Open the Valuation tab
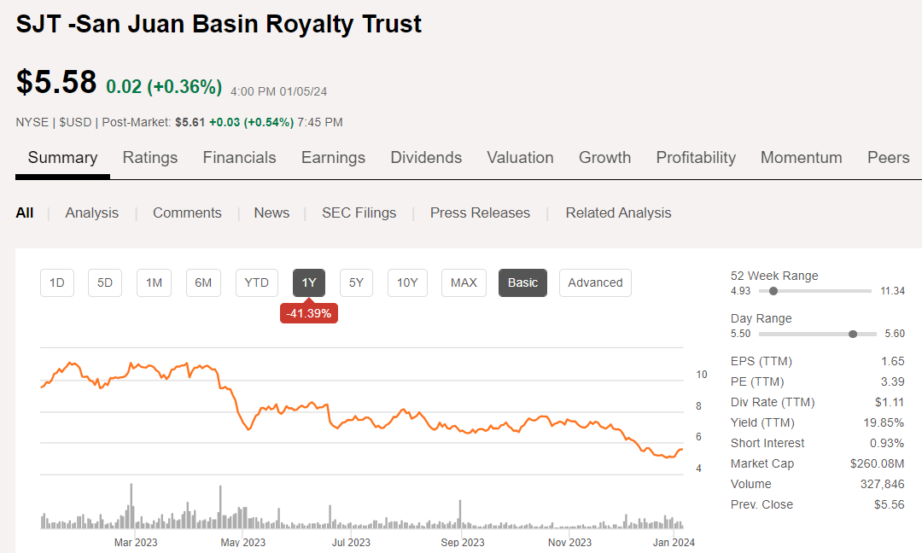 pyautogui.click(x=520, y=157)
